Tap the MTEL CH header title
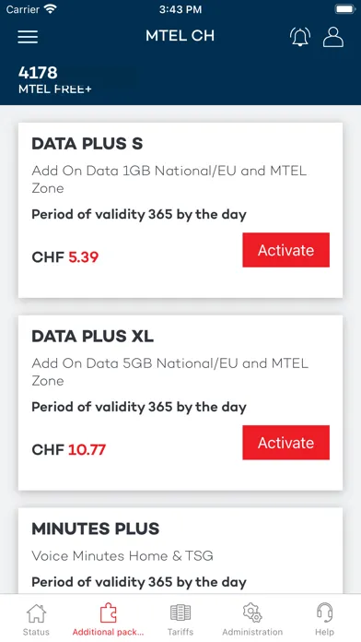This screenshot has width=361, height=642. coord(180,36)
